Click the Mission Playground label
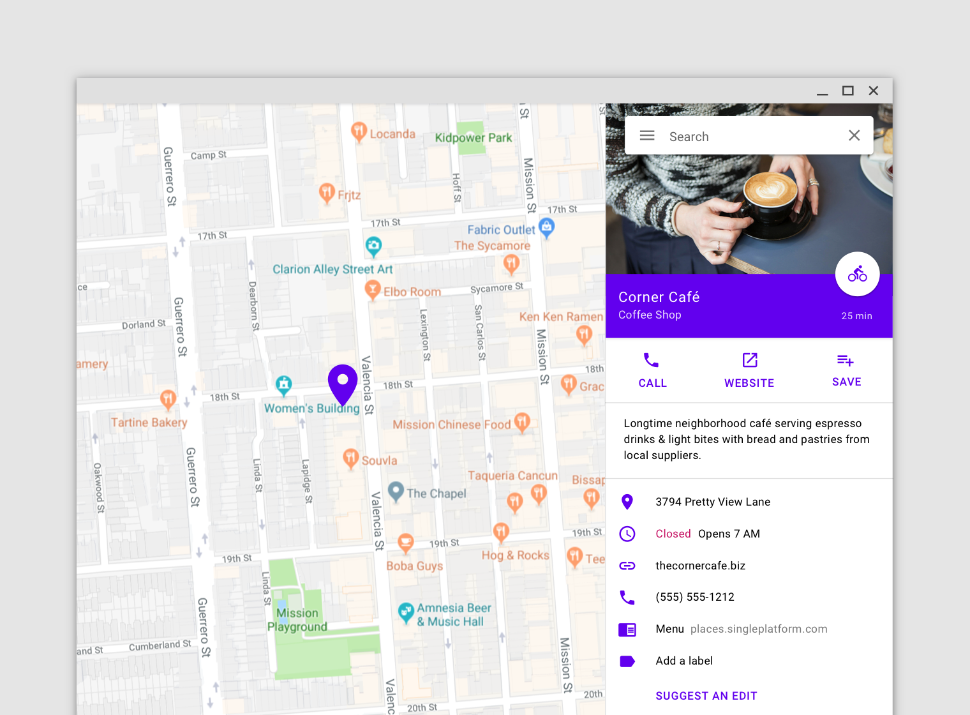Image resolution: width=970 pixels, height=715 pixels. click(297, 620)
